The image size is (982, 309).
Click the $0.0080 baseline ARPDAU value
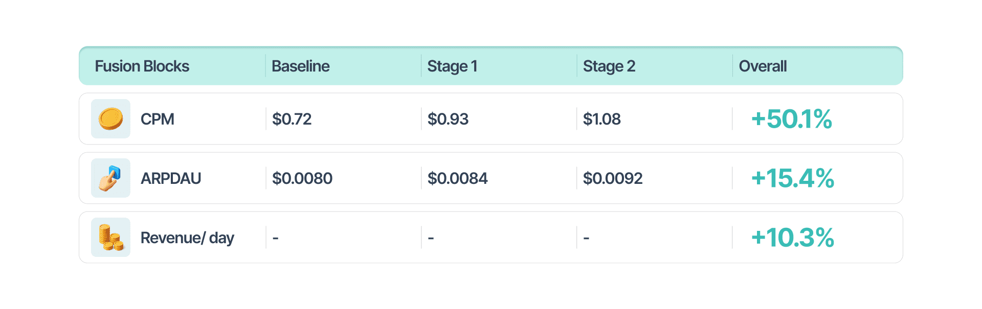[x=302, y=178]
